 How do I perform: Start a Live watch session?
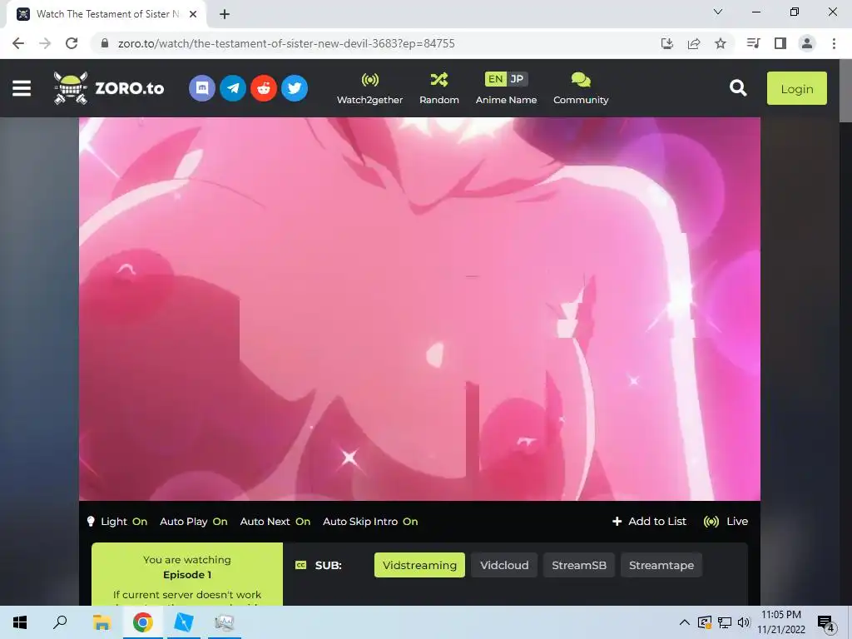(x=726, y=522)
